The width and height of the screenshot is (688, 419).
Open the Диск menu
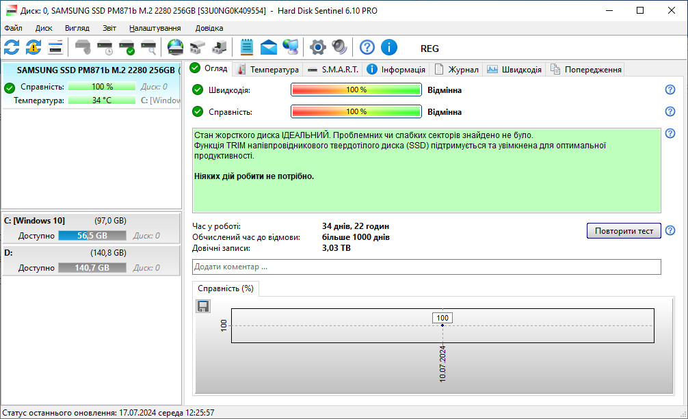(44, 28)
